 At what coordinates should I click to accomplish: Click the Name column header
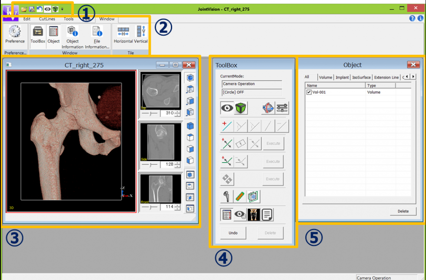[335, 85]
